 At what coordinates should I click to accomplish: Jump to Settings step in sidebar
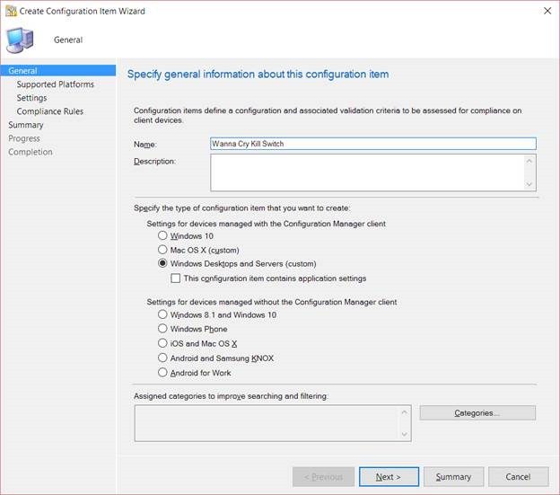(x=31, y=98)
